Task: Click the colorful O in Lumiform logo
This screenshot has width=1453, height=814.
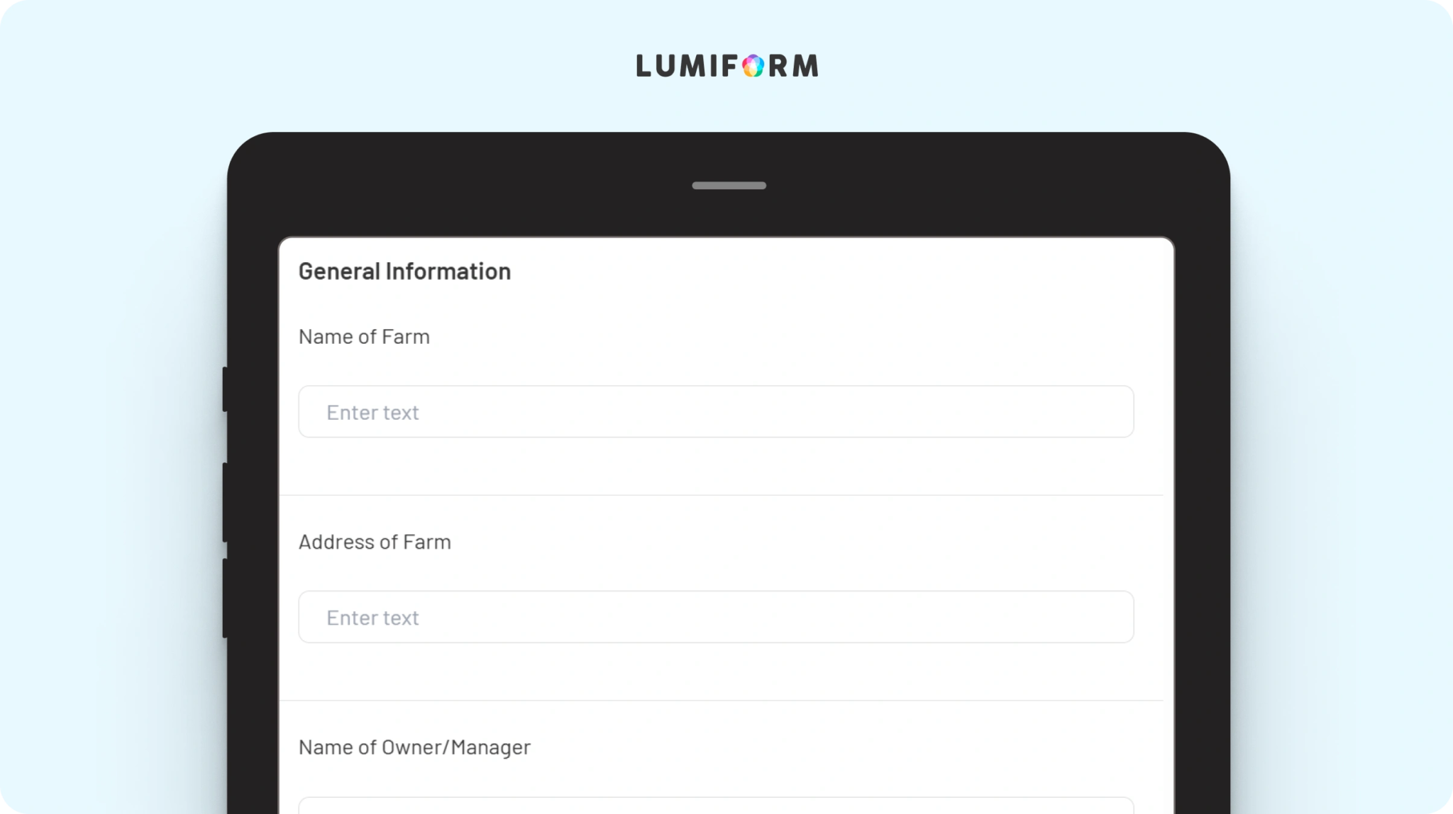Action: pos(753,66)
